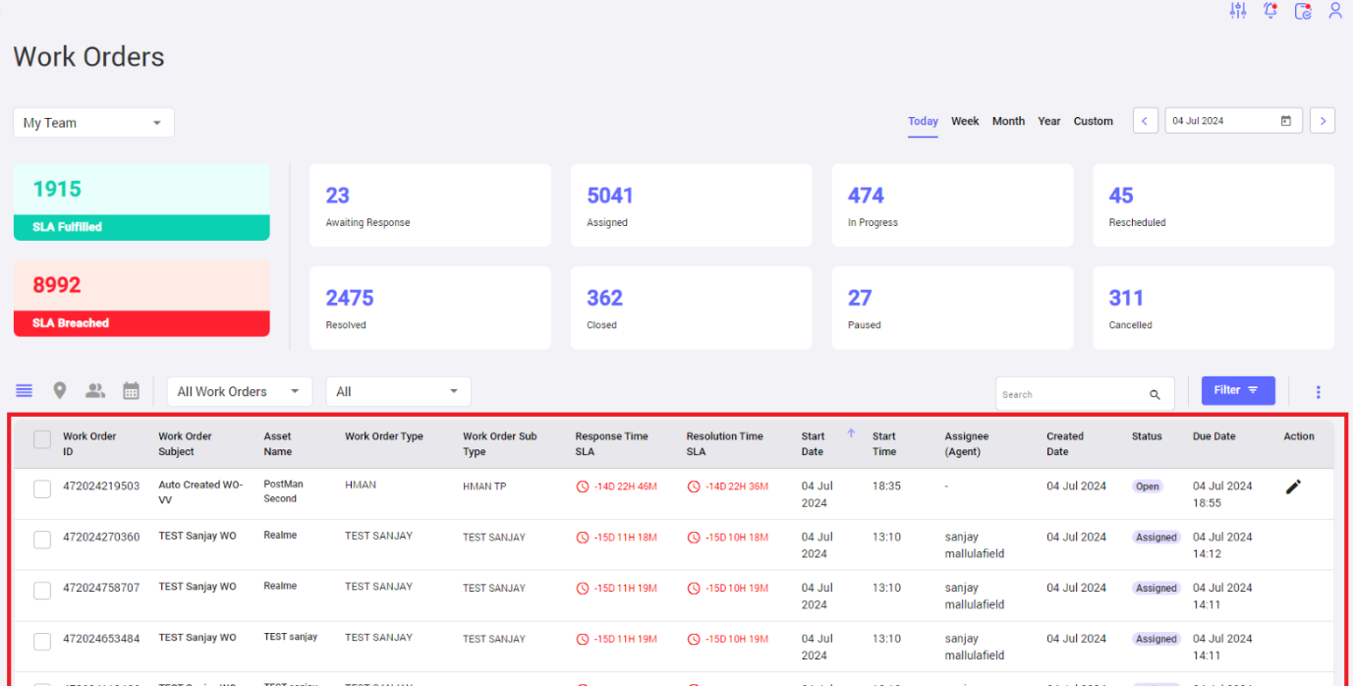Click the Work Order ID column header
1353x686 pixels.
(89, 444)
